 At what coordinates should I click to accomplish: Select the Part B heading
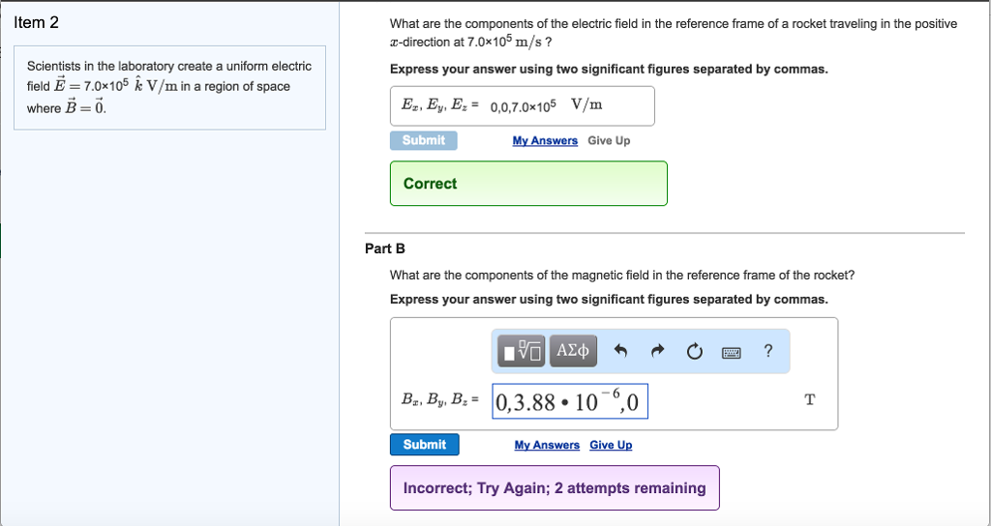(378, 248)
